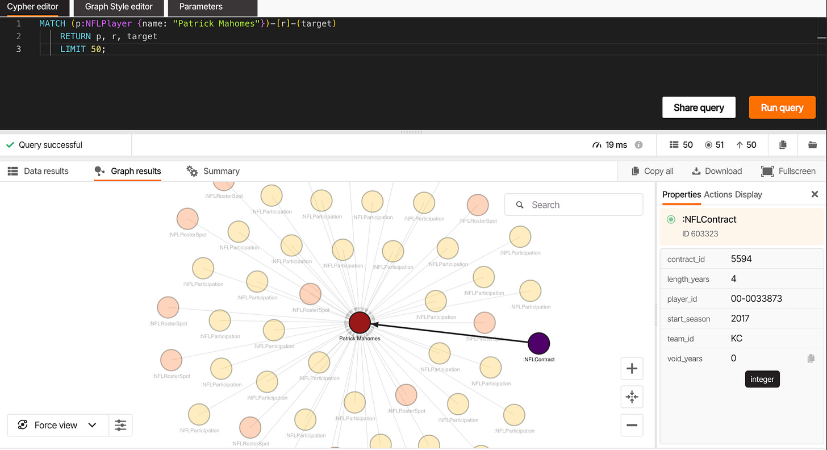Click the nodes count icon showing 51
Viewport: 827px width, 450px height.
(x=708, y=145)
